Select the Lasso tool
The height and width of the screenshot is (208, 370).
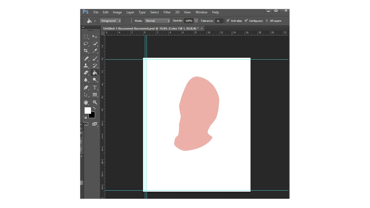[x=86, y=44]
